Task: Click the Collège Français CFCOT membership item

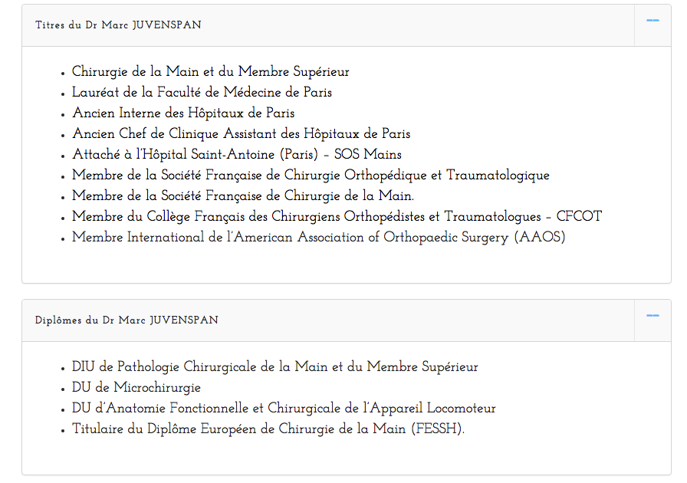Action: (337, 216)
